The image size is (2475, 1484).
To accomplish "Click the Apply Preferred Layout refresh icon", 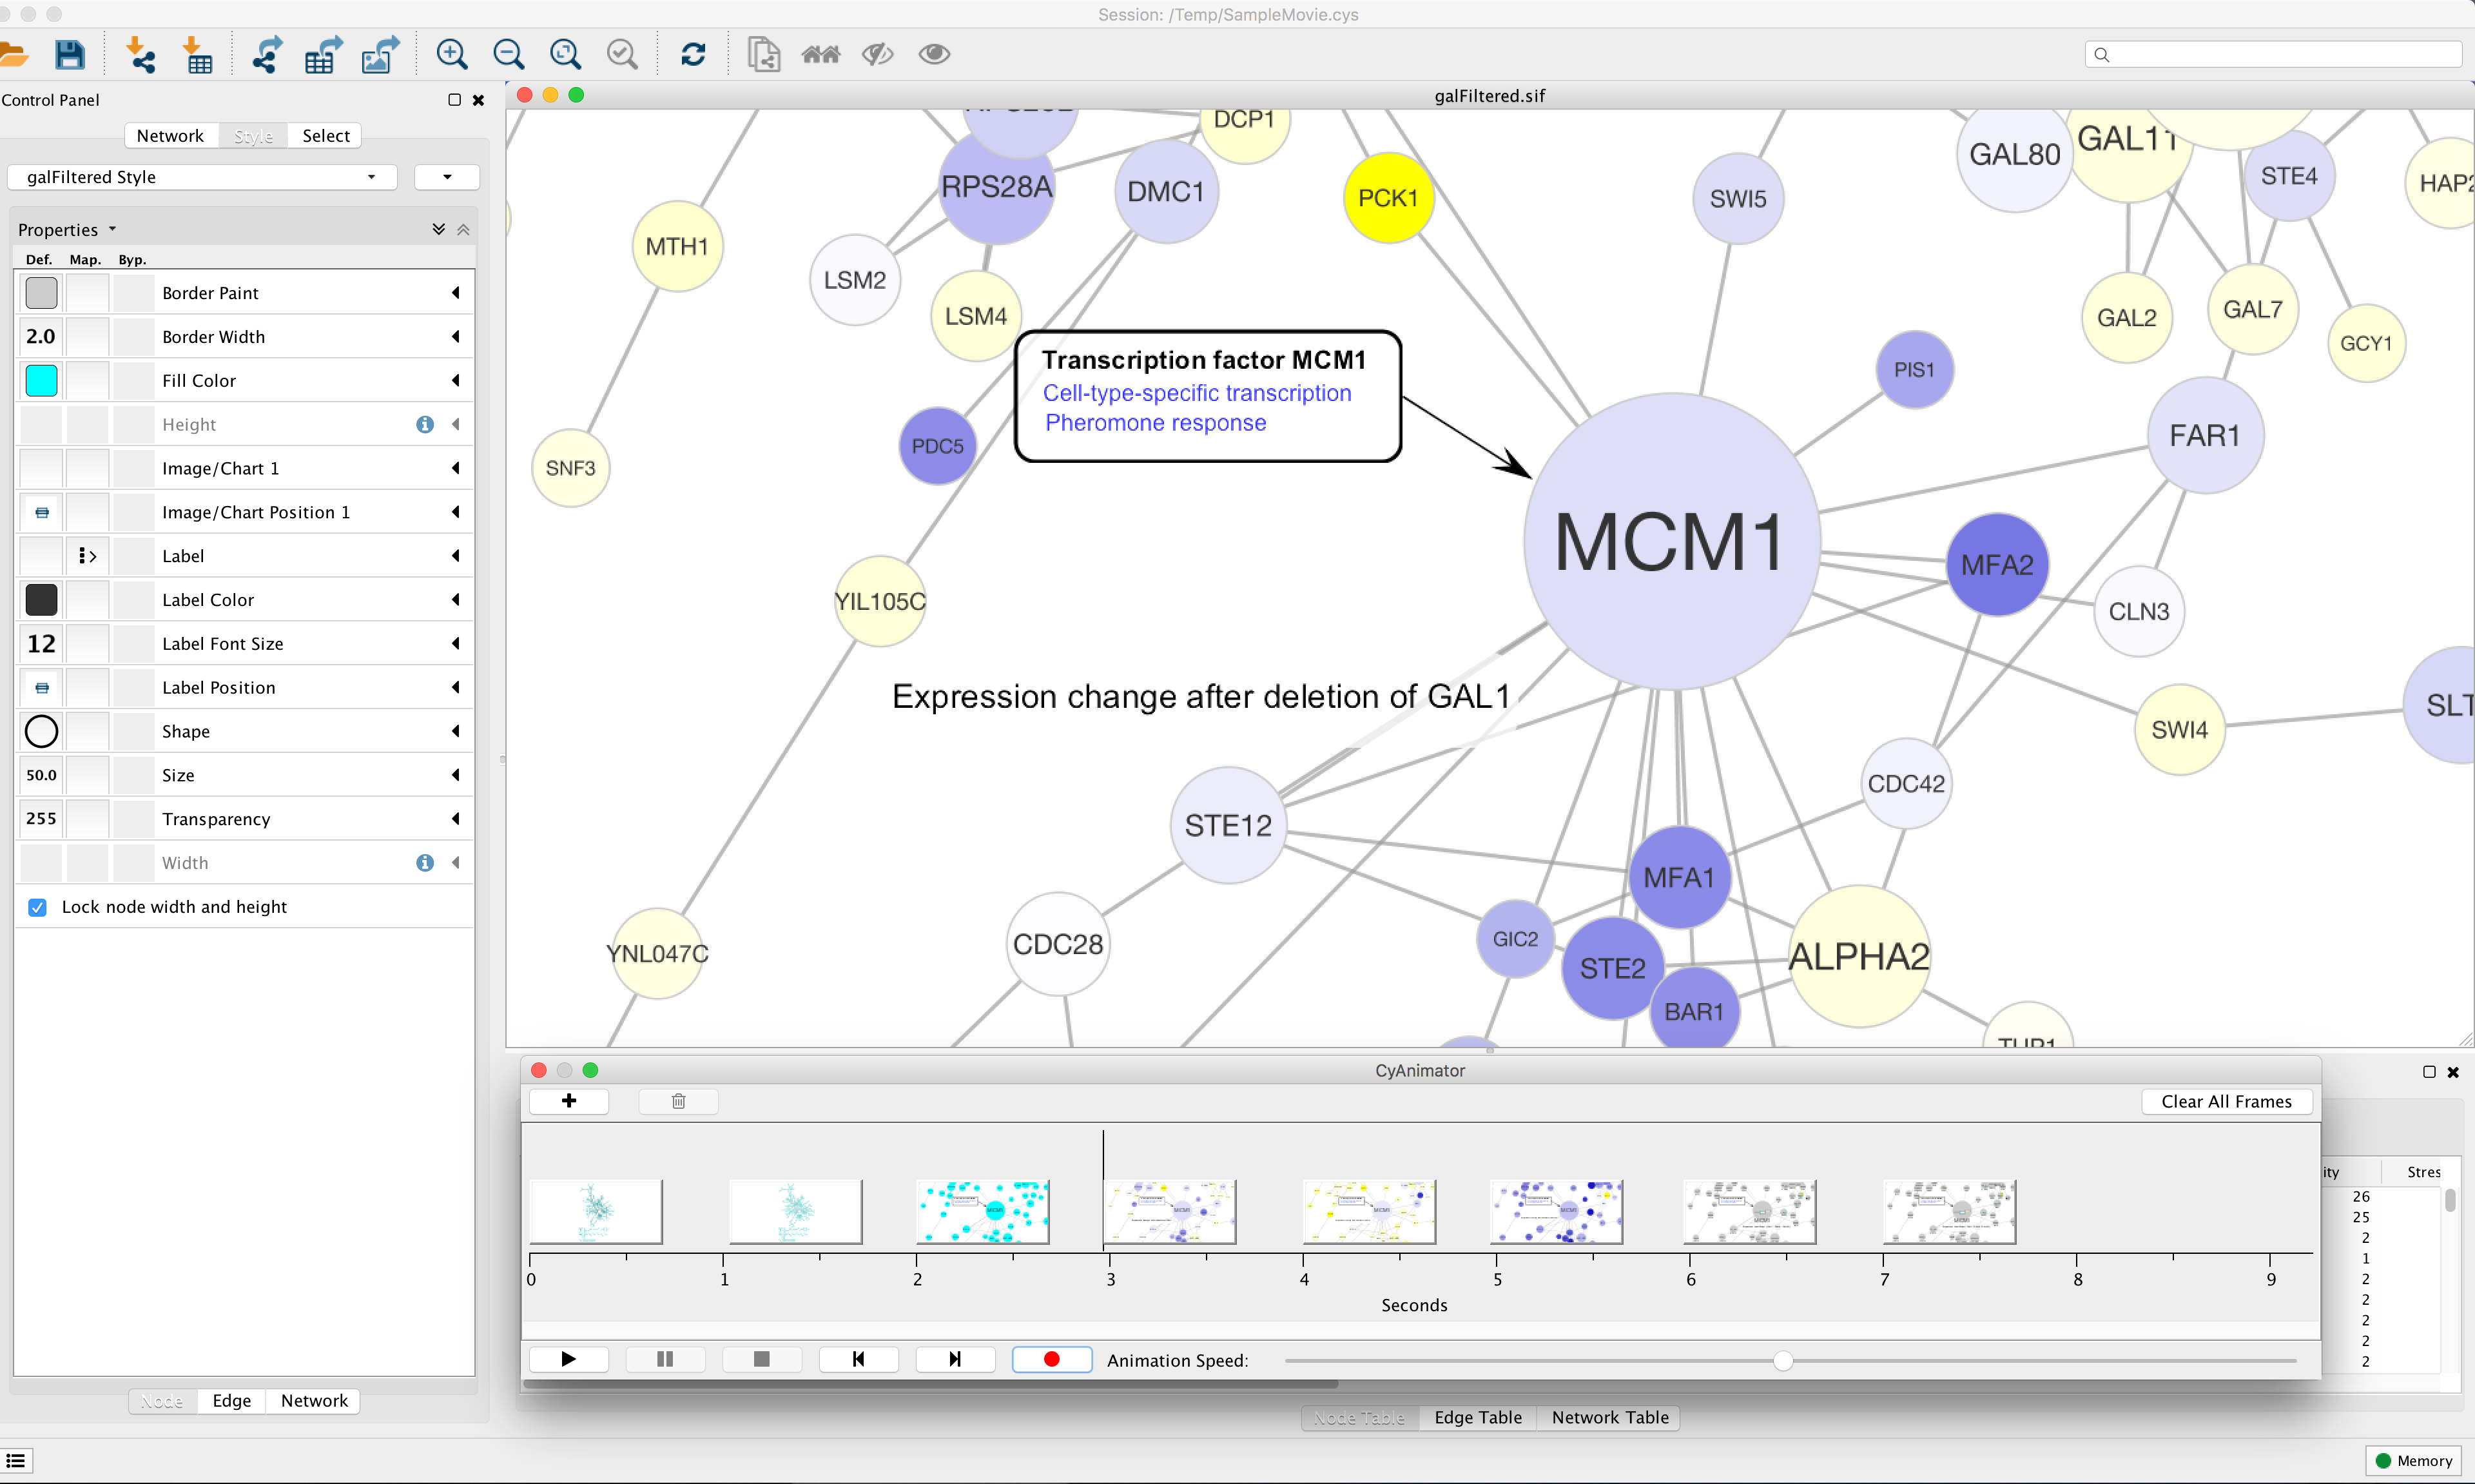I will 693,54.
